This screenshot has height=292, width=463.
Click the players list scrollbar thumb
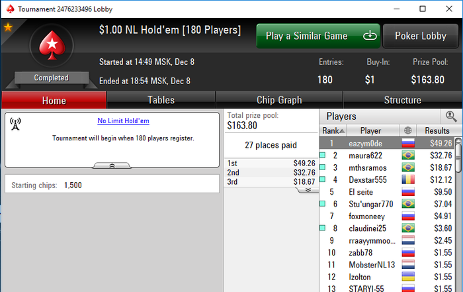458,156
